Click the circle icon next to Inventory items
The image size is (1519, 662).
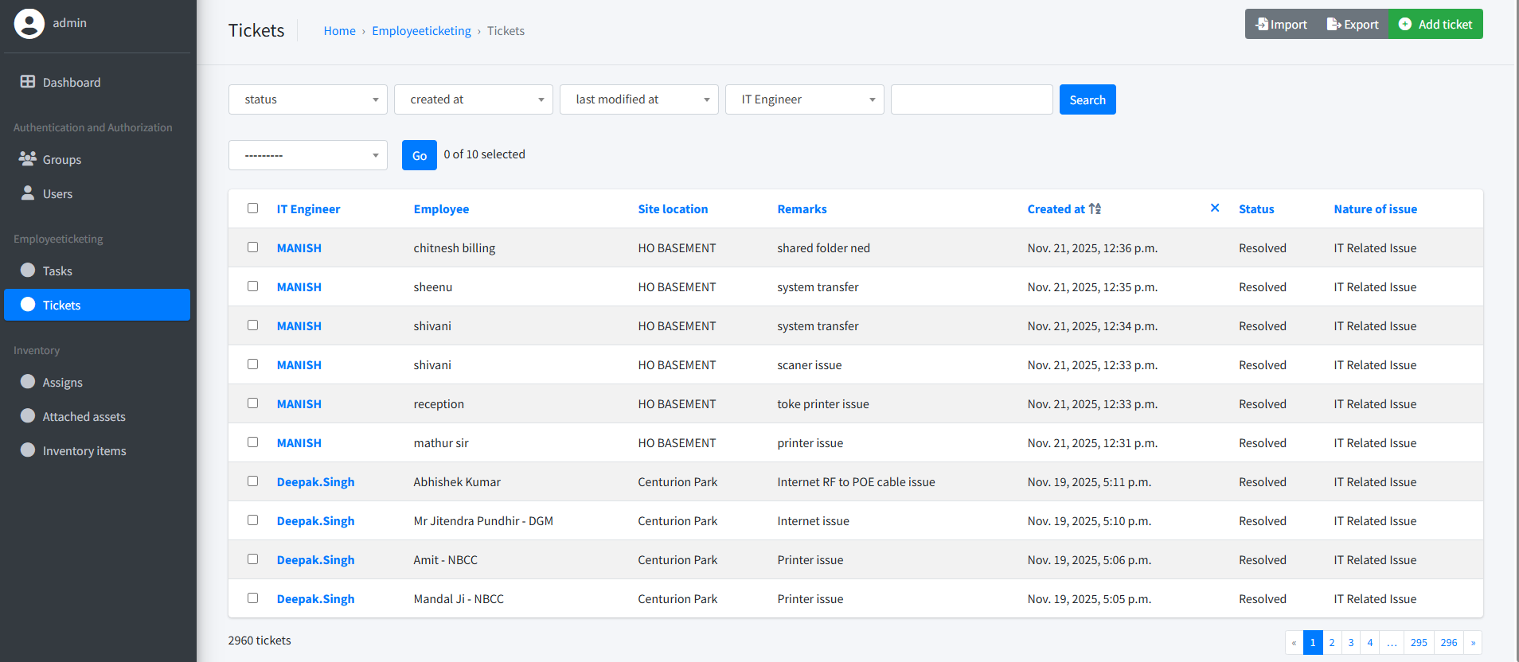[x=28, y=450]
